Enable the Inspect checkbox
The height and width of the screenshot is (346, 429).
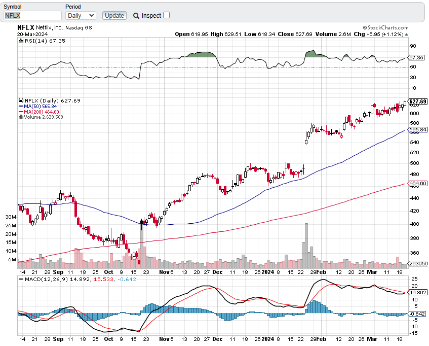pos(167,15)
